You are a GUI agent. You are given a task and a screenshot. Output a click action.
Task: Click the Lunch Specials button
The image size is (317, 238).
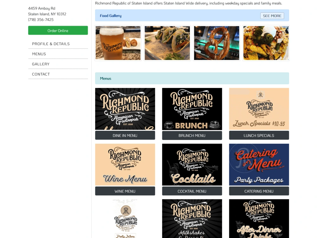(259, 136)
